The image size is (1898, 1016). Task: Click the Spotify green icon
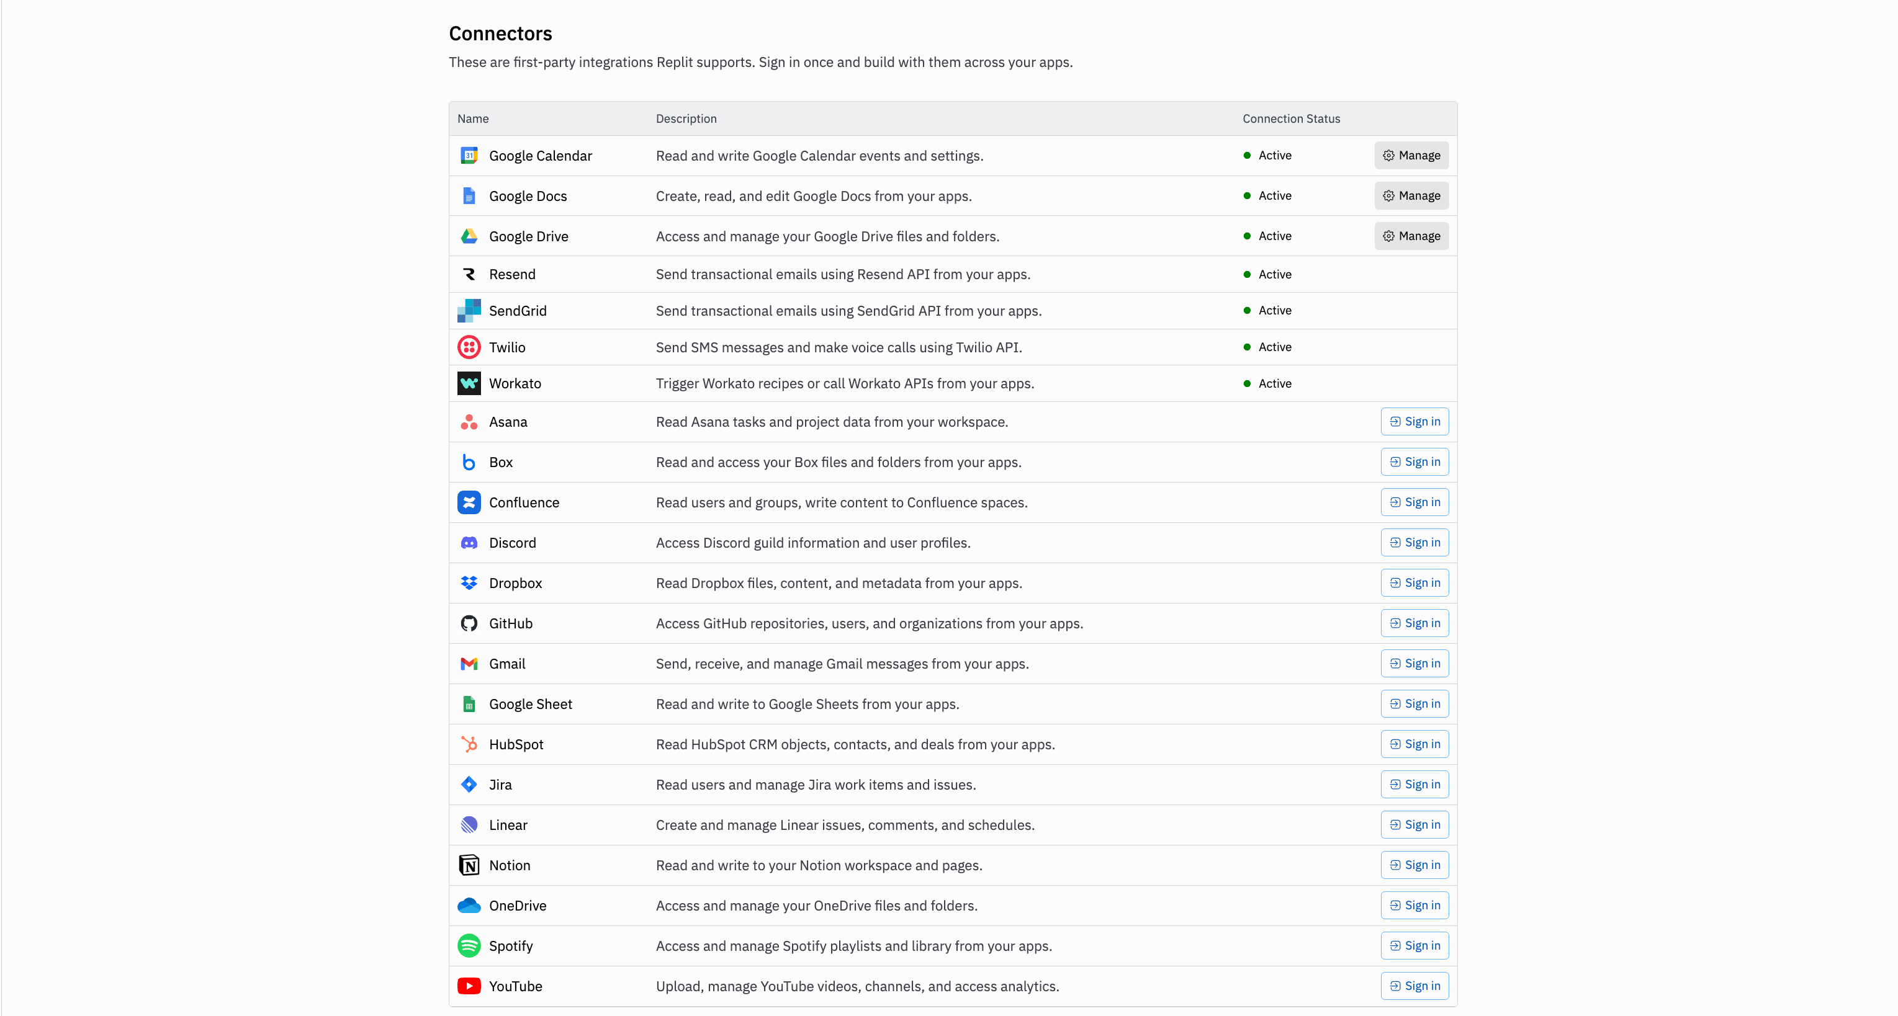(x=469, y=945)
